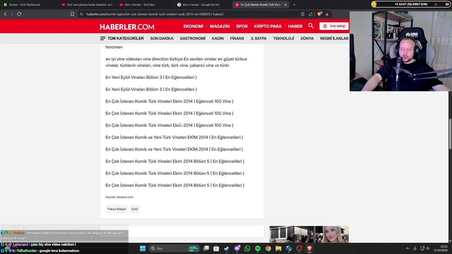Bookmark this page with bookmark icon

[72, 14]
